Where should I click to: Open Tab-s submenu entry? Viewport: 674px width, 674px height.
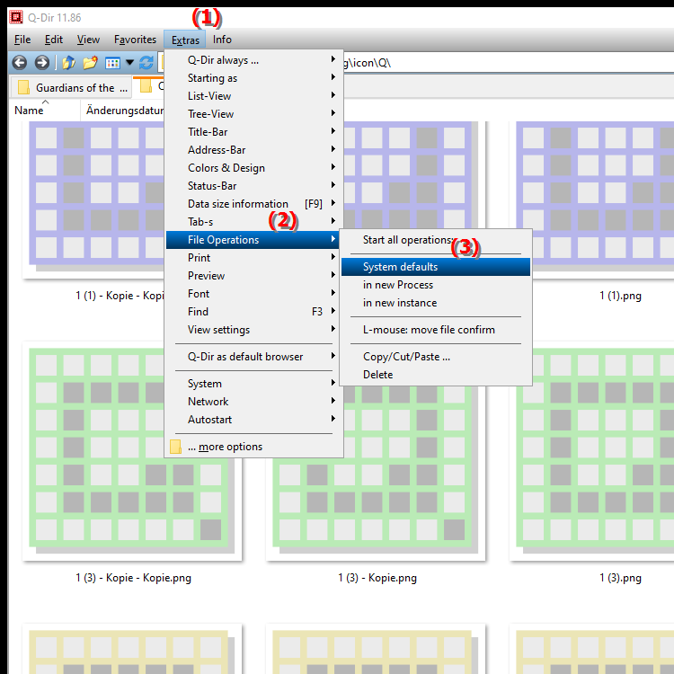253,222
